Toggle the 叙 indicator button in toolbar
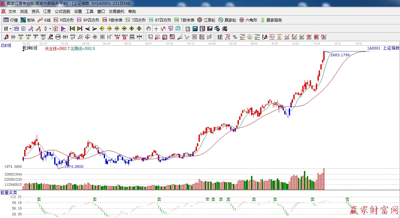Screen dimensions: 400x218 55,29
